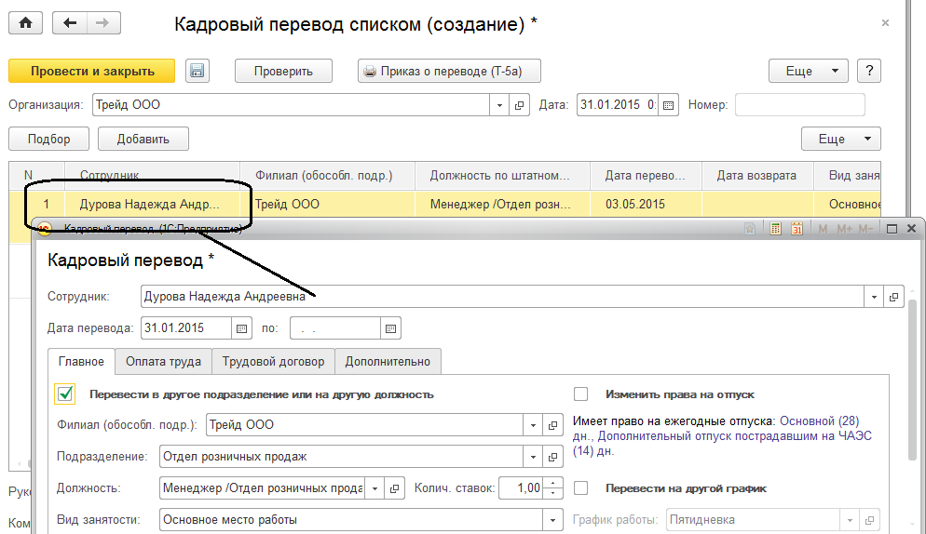Open the calculator in the dialog title bar

click(x=775, y=229)
